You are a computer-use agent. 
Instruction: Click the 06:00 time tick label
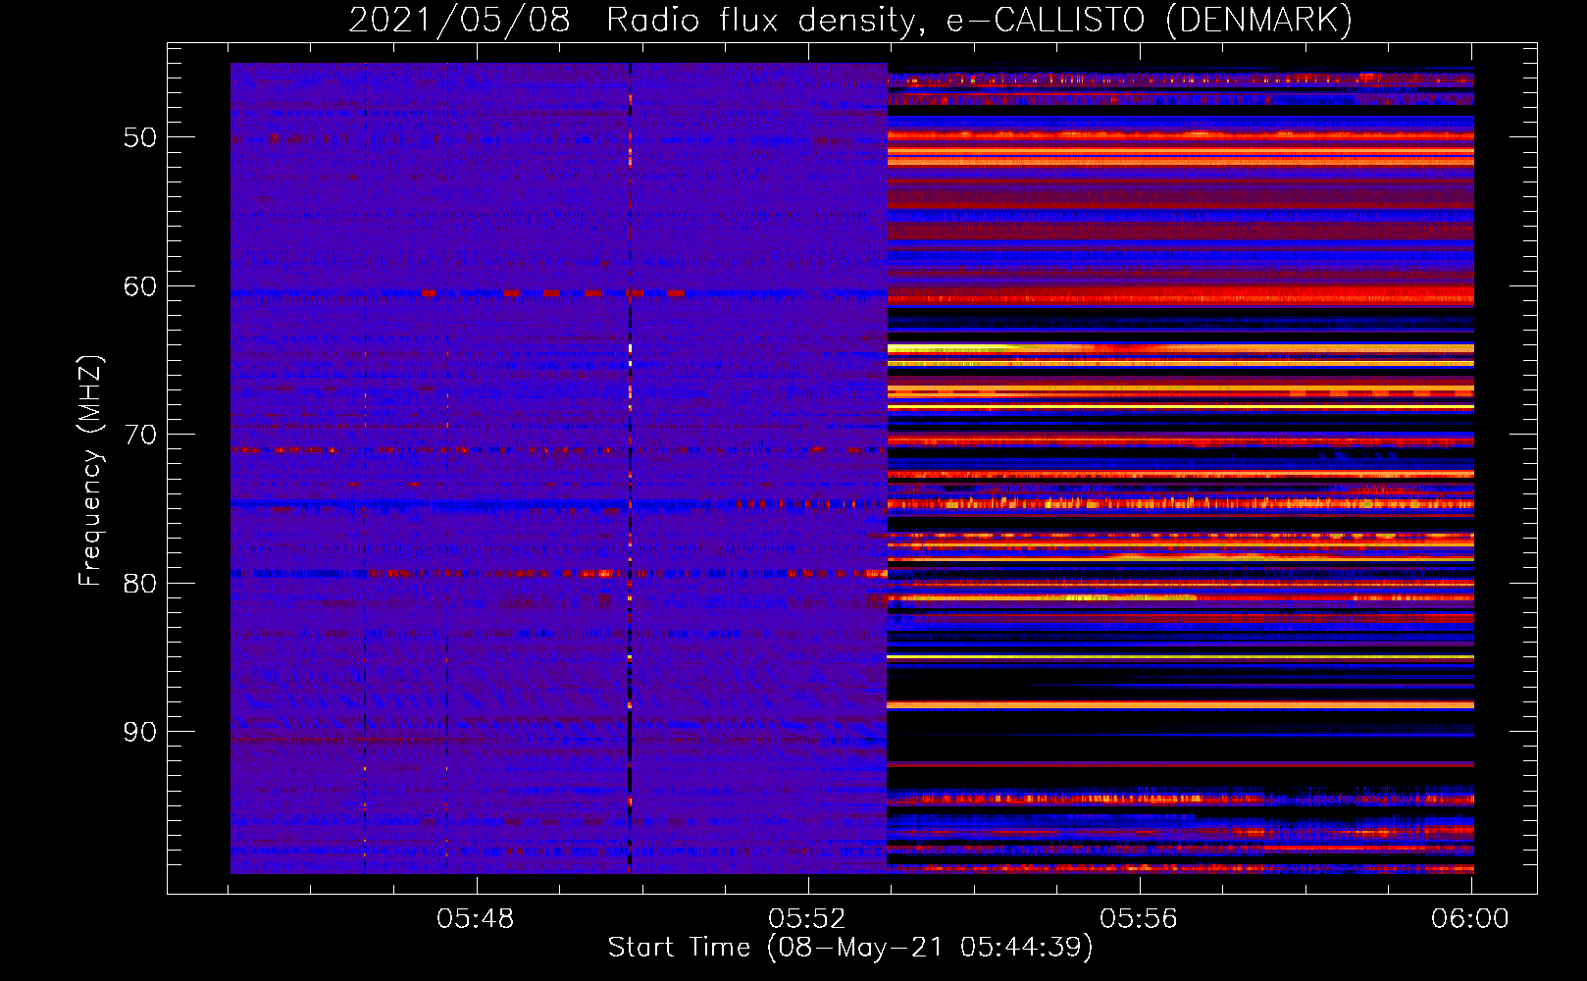click(1470, 919)
